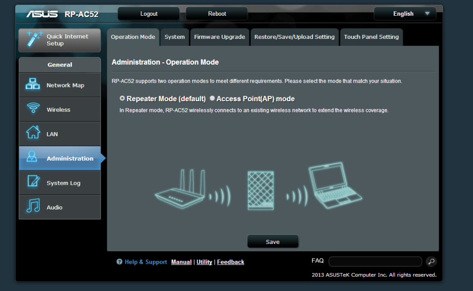Click the Quick Internet Setup wand icon
Image resolution: width=473 pixels, height=291 pixels.
34,40
